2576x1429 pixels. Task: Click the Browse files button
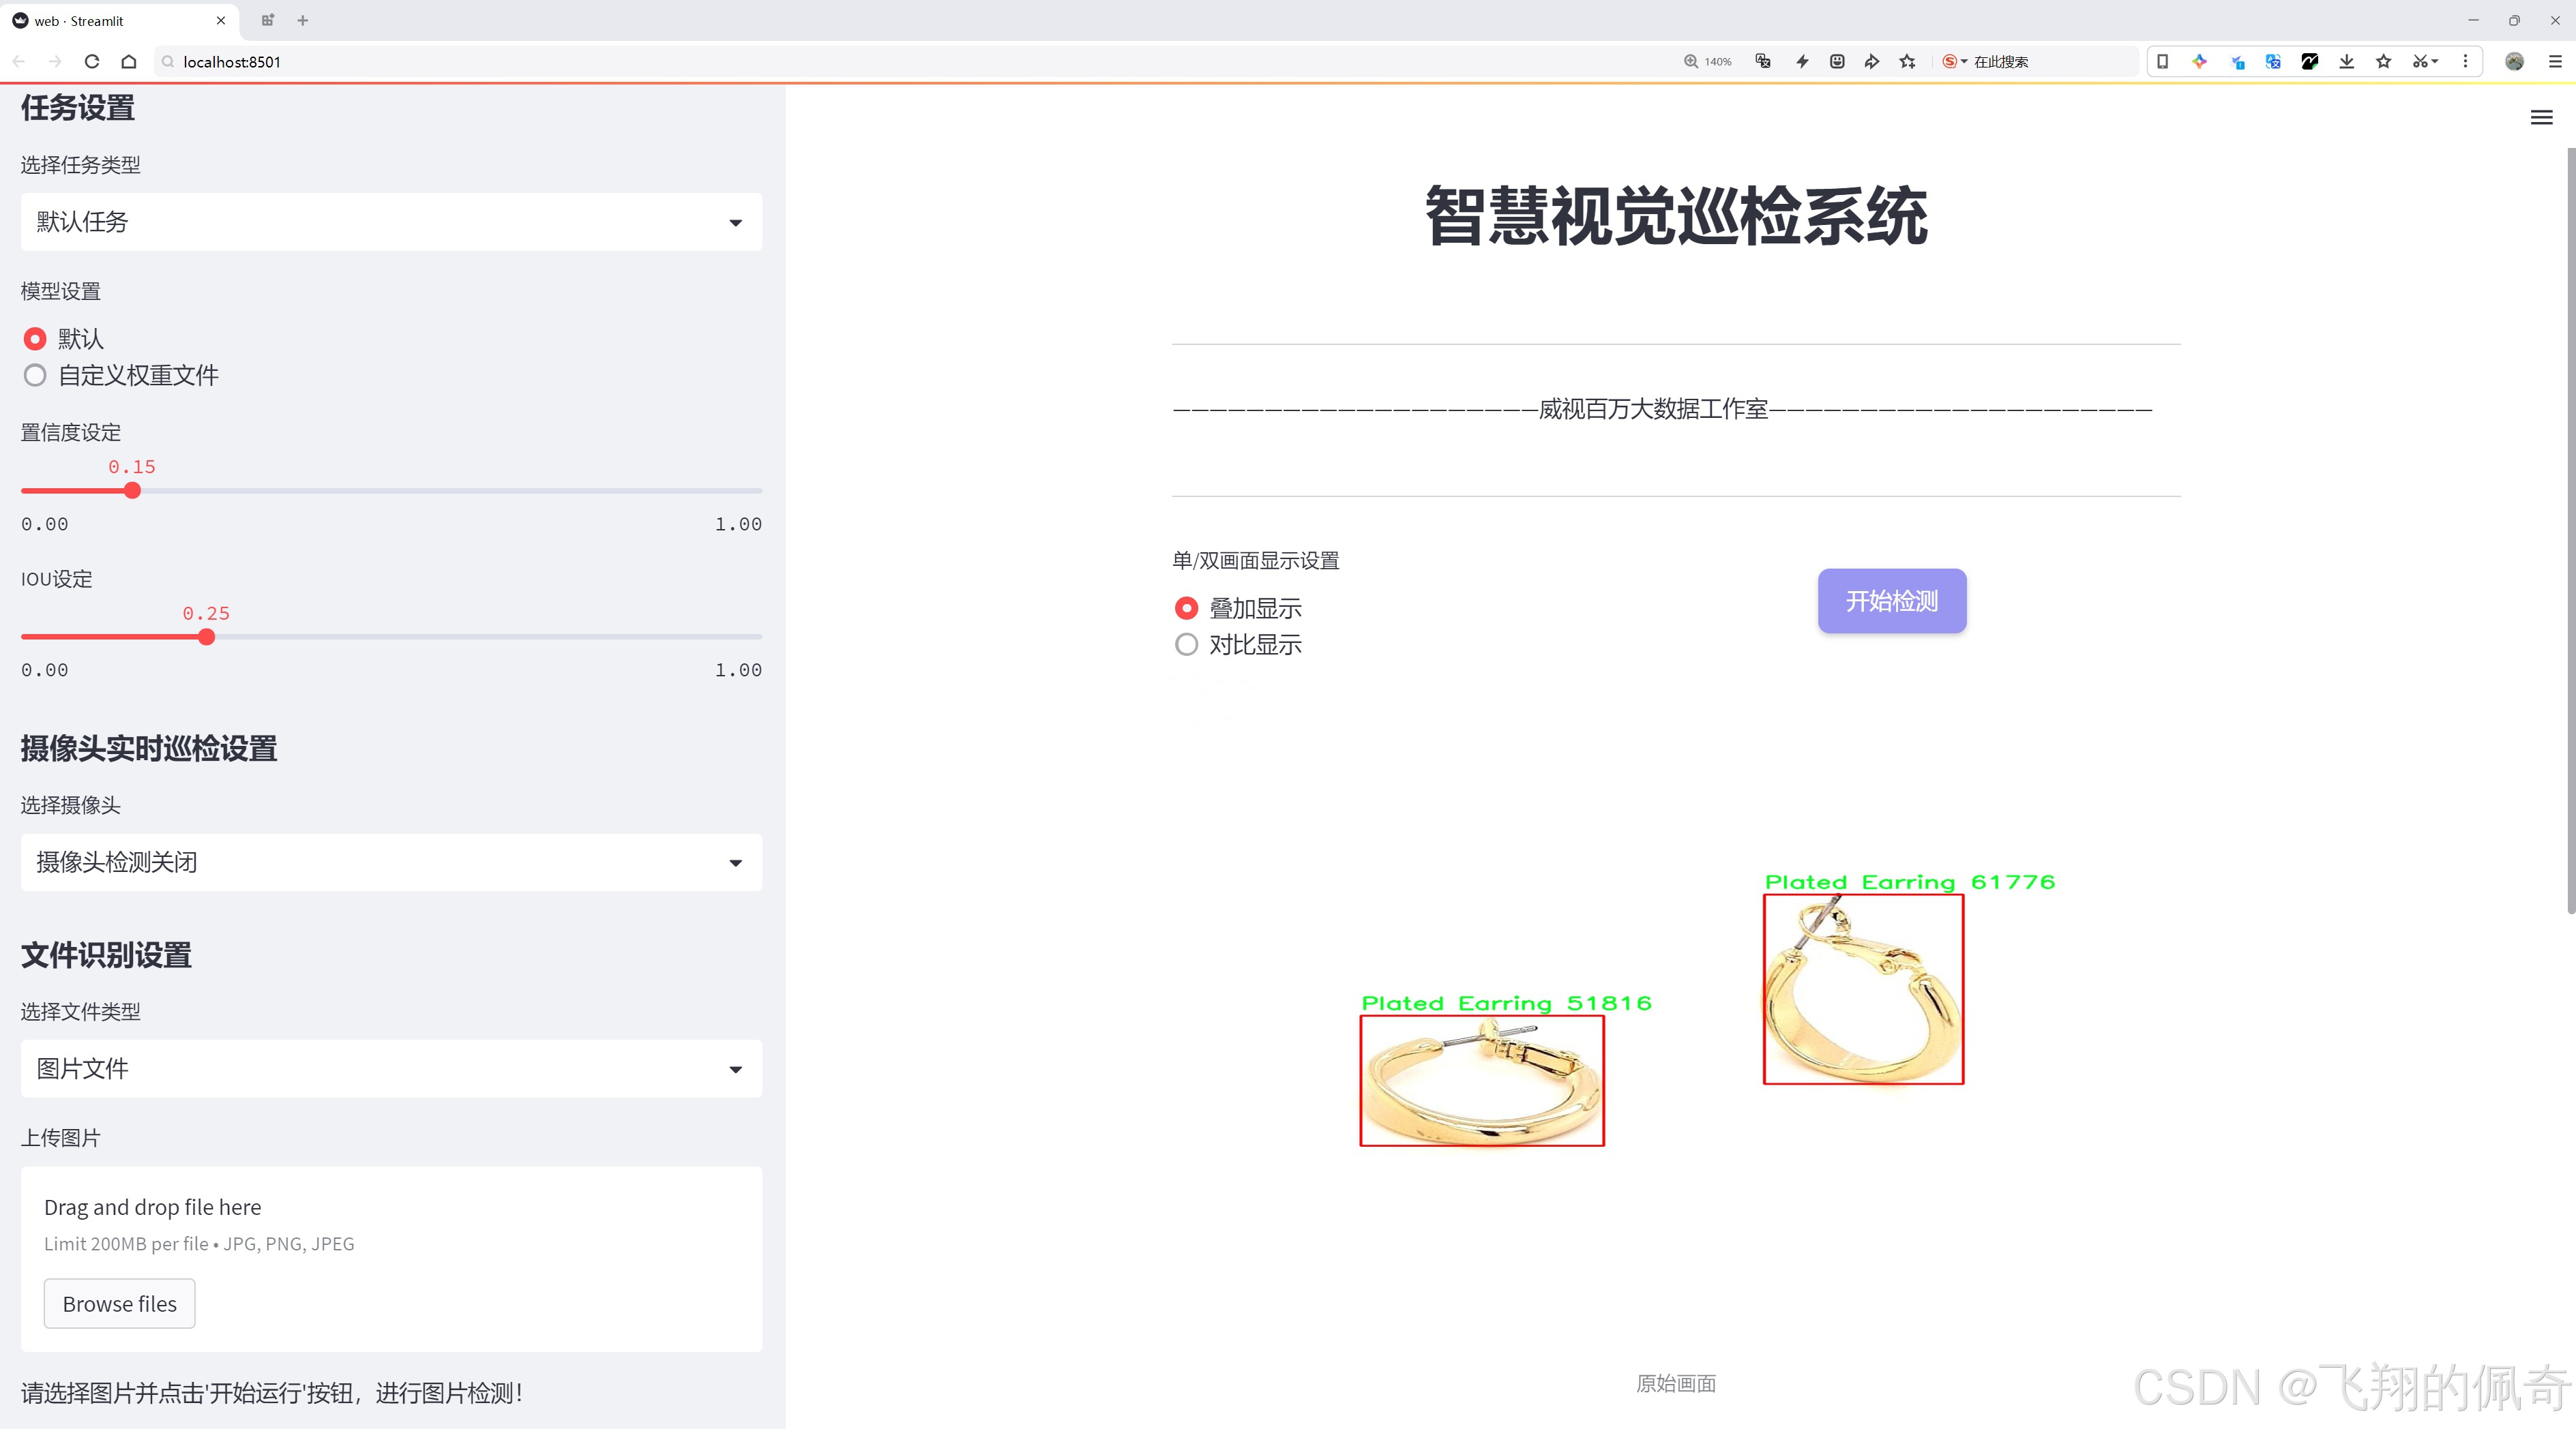[x=119, y=1304]
